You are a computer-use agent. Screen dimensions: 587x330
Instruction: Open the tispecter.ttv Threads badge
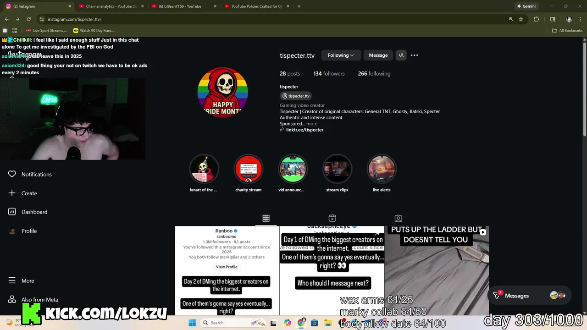tap(296, 96)
